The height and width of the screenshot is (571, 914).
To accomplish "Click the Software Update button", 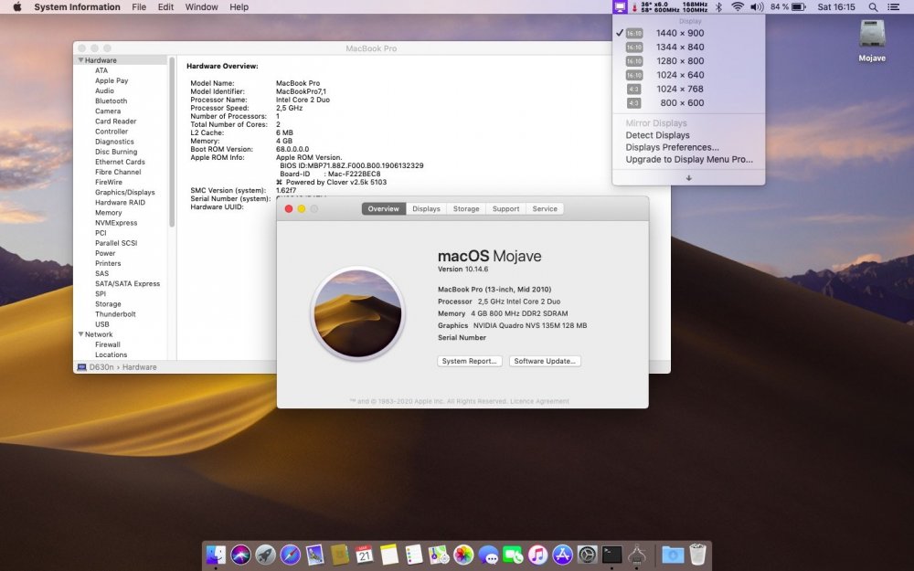I will tap(543, 360).
